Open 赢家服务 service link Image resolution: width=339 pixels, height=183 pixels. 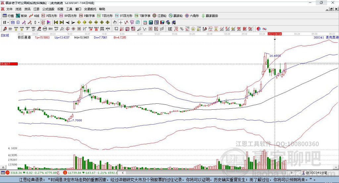click(210, 16)
